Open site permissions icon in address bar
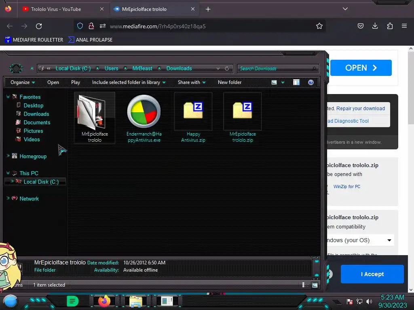This screenshot has height=310, width=414. [103, 26]
